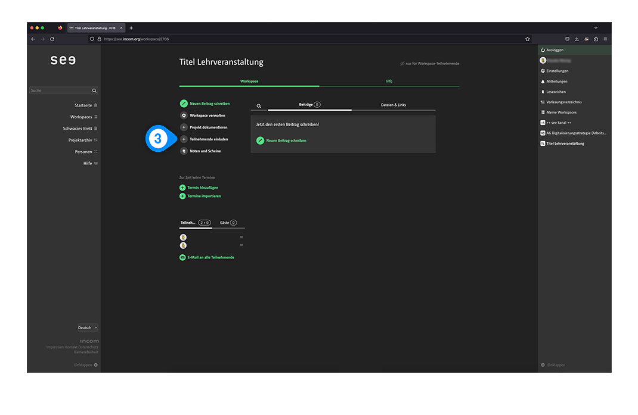Open the browser hamburger menu
The image size is (638, 415).
pos(605,39)
